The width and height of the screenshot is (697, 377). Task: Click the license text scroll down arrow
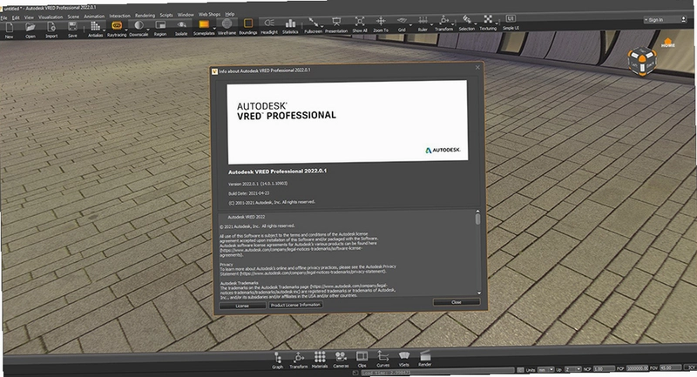pos(478,293)
